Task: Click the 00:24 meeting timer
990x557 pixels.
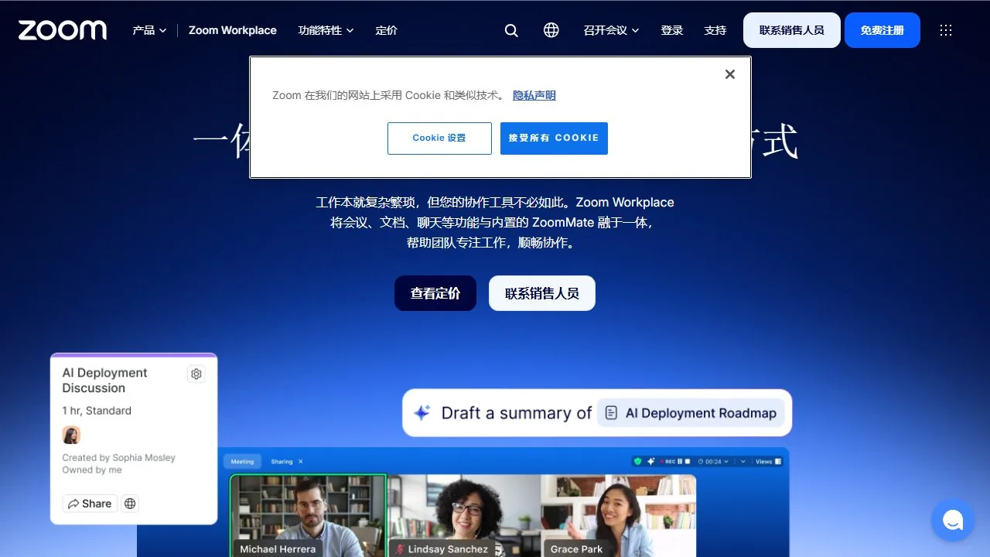Action: [x=711, y=461]
